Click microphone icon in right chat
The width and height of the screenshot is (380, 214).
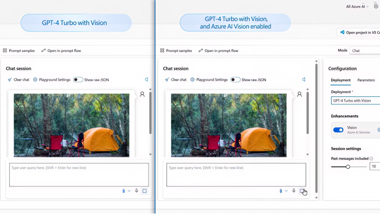tap(294, 191)
